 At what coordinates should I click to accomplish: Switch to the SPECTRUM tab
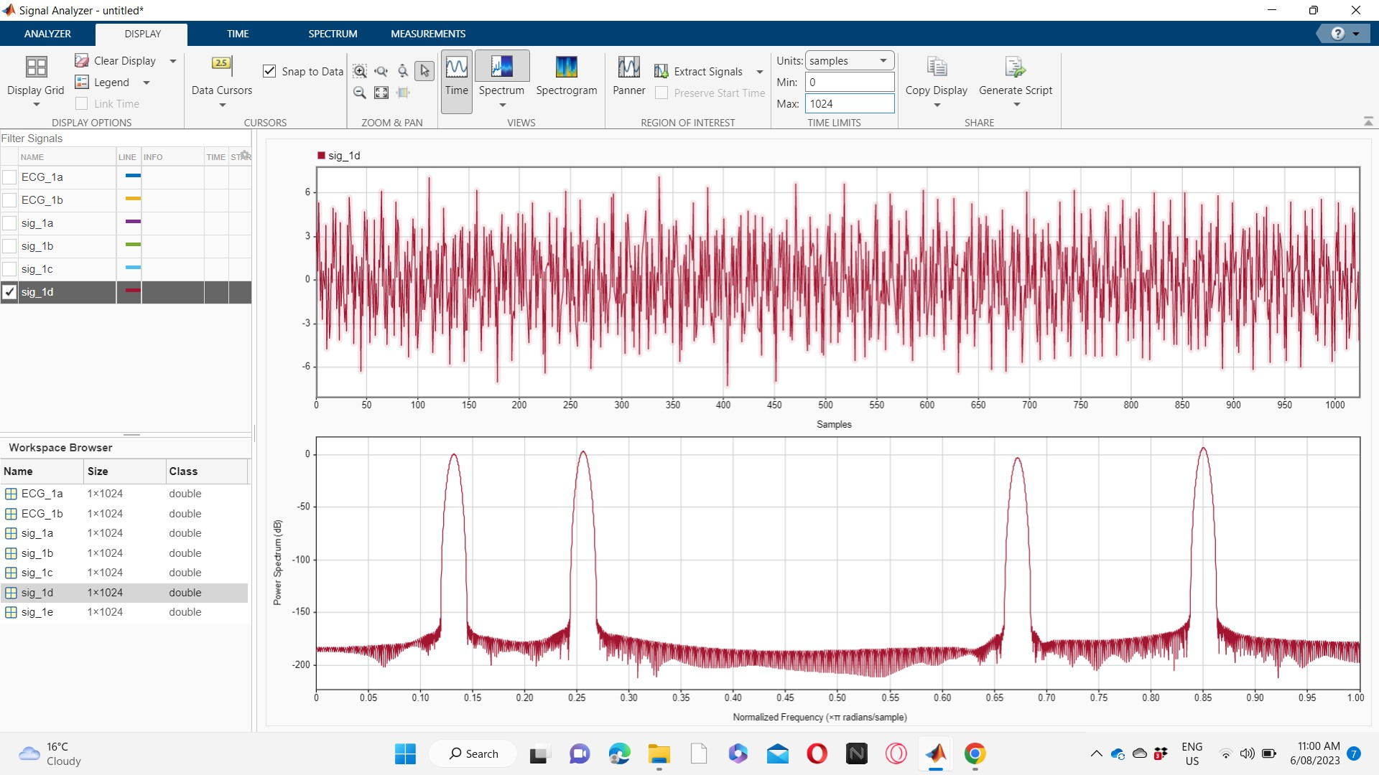coord(332,34)
